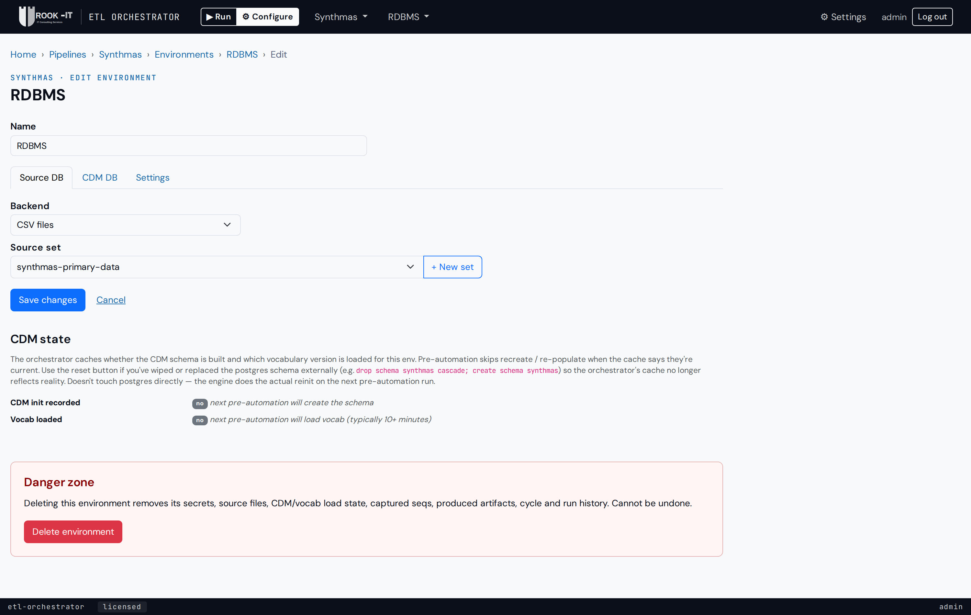971x615 pixels.
Task: Open the Source set dropdown
Action: 217,267
